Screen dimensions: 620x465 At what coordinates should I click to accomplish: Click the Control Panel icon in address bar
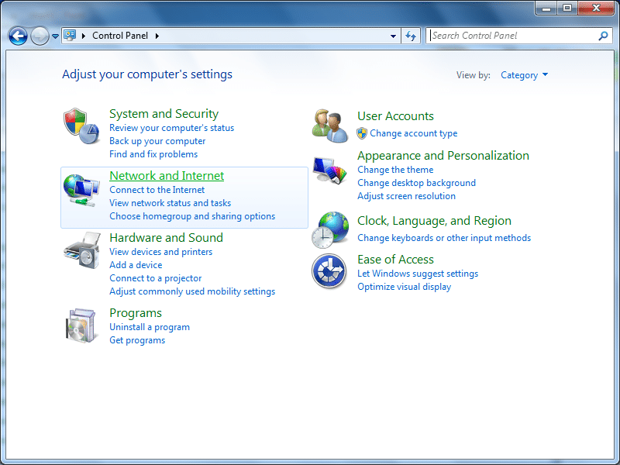click(x=70, y=36)
